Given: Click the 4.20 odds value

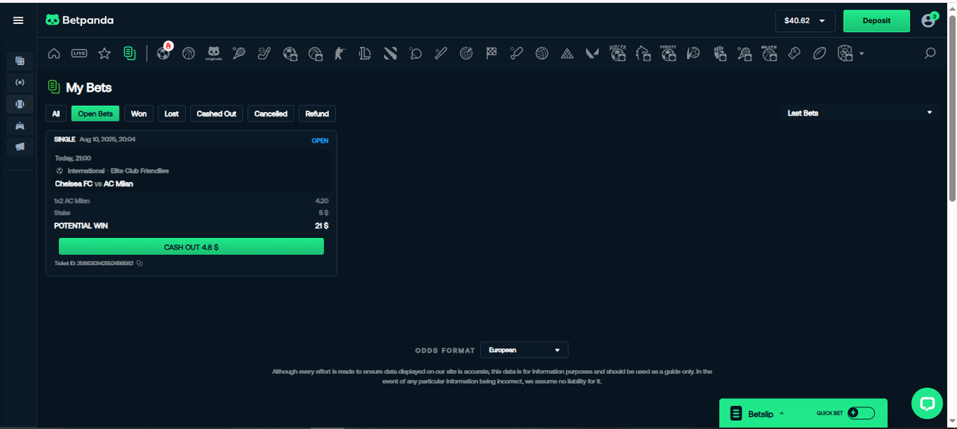Looking at the screenshot, I should point(321,201).
